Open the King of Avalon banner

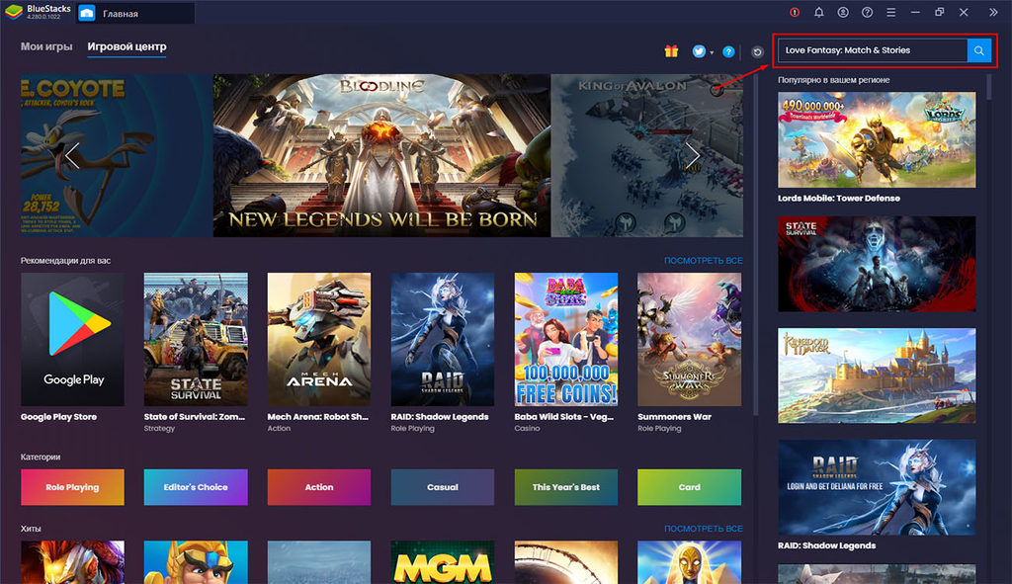click(x=646, y=155)
